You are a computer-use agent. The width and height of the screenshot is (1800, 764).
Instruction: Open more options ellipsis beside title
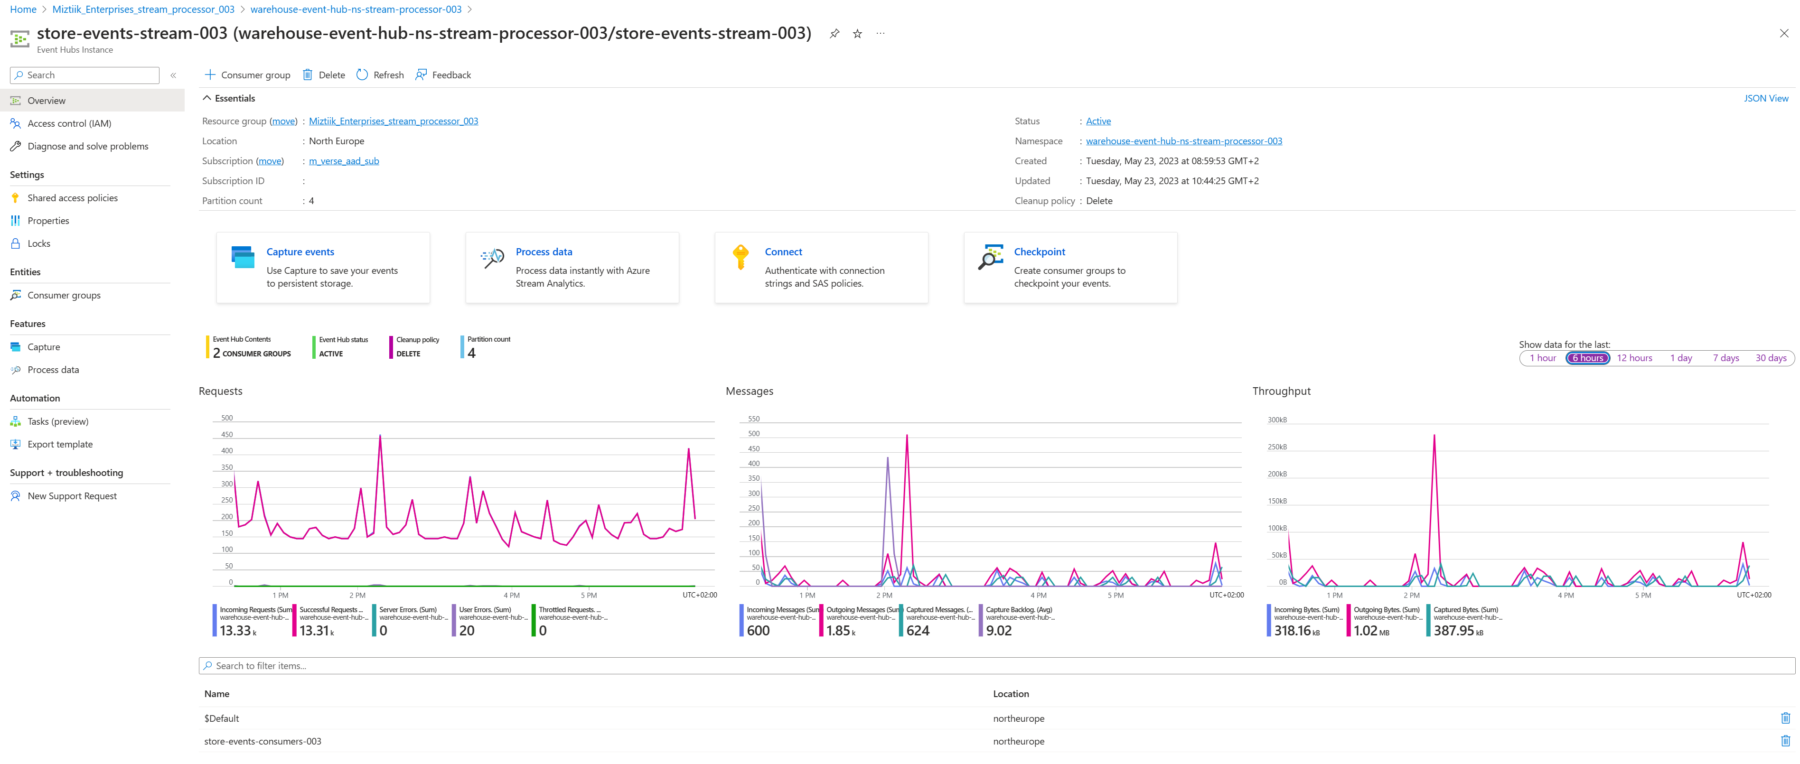[x=881, y=34]
